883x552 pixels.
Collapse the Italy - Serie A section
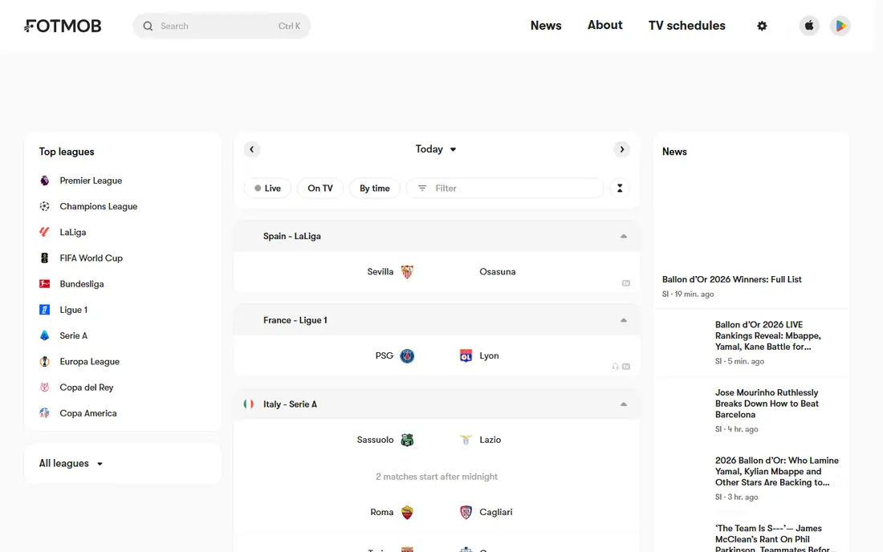point(624,404)
